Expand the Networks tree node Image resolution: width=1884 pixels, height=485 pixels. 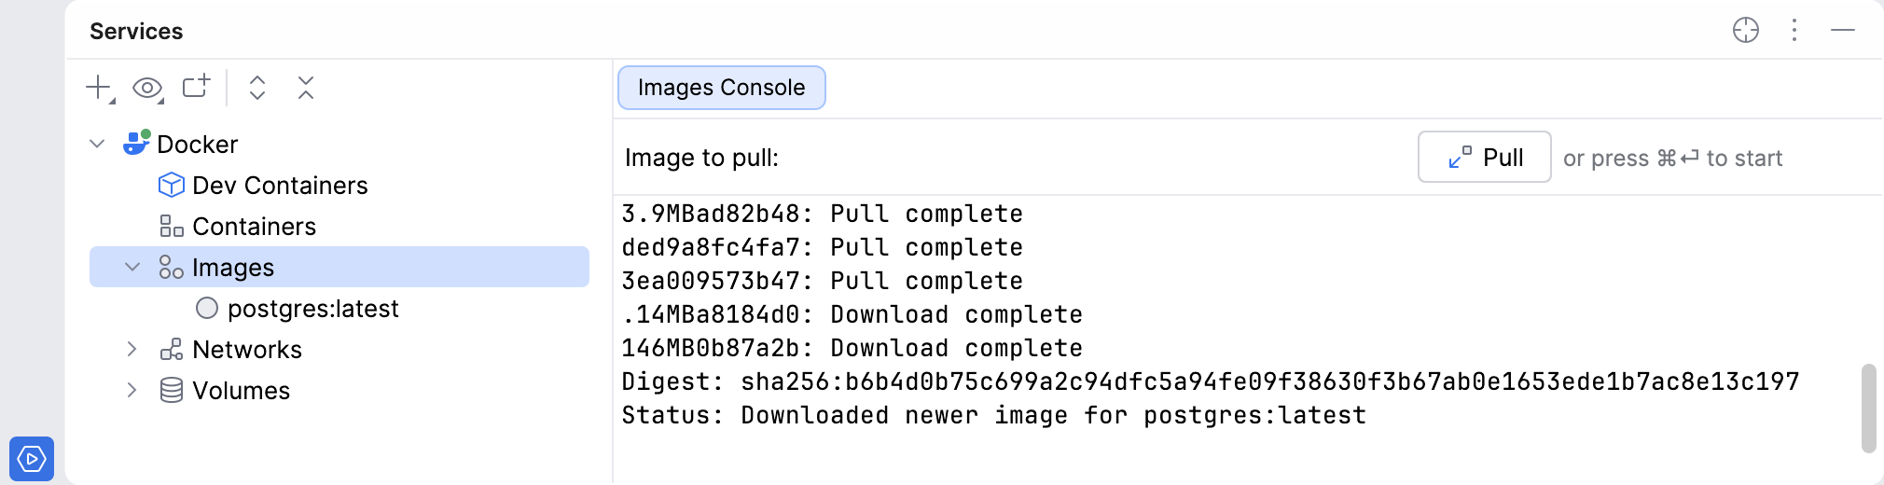point(132,349)
